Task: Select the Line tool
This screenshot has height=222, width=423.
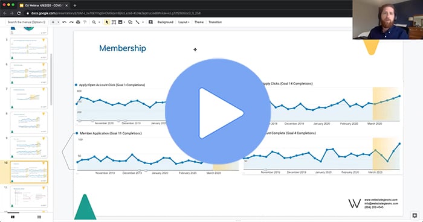Action: 138,22
